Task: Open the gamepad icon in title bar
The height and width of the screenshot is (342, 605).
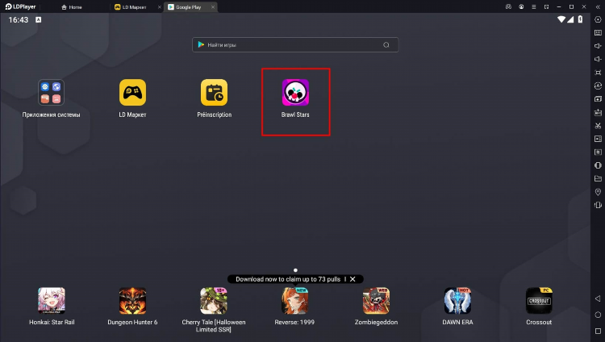Action: pos(508,6)
